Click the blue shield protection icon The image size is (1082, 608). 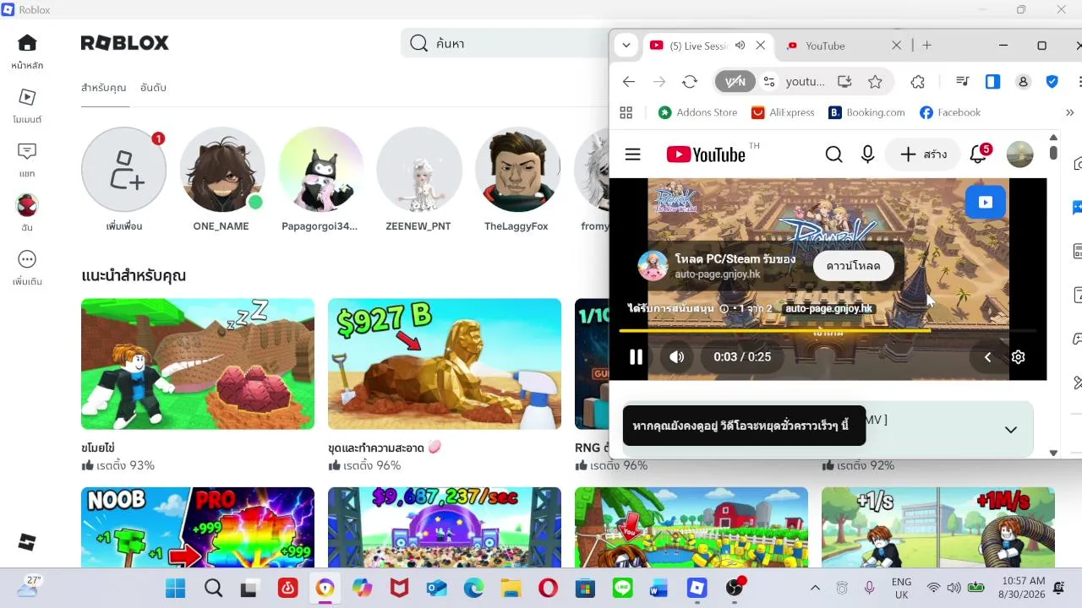[x=1052, y=82]
